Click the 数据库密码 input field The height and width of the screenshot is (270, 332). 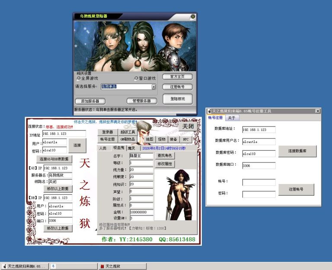tap(259, 154)
